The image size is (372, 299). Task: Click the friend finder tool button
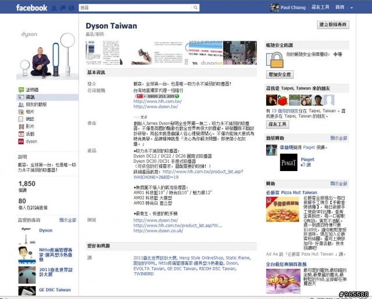coord(278,124)
